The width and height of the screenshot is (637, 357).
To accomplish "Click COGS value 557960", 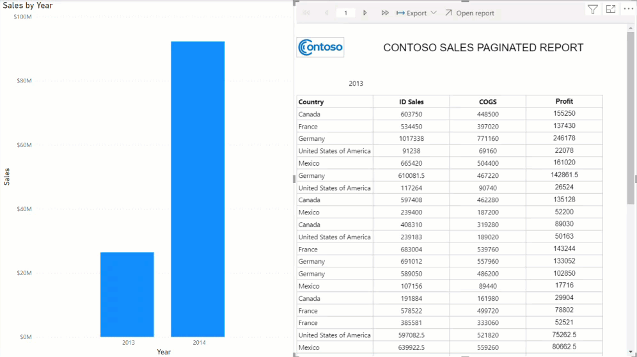I will pos(487,262).
